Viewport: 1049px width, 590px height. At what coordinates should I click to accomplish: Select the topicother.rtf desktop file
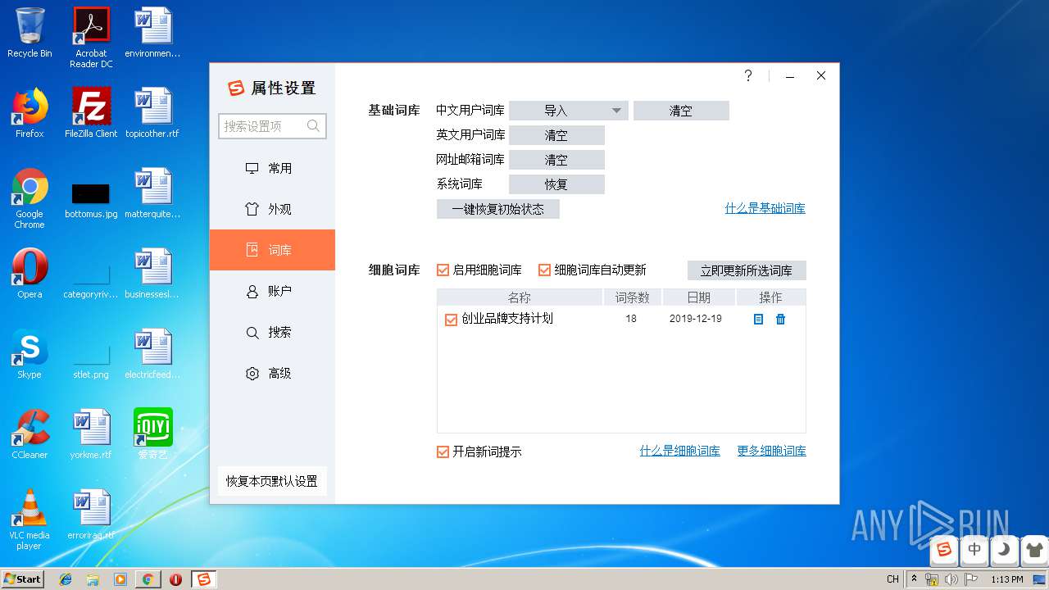coord(153,113)
